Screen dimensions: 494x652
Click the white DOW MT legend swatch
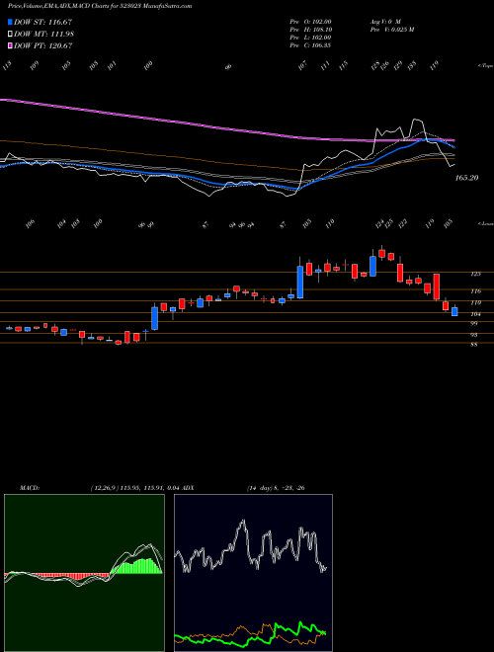coord(10,35)
